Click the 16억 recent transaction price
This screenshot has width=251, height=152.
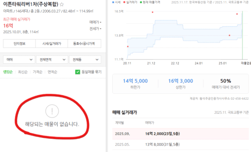pyautogui.click(x=8, y=26)
